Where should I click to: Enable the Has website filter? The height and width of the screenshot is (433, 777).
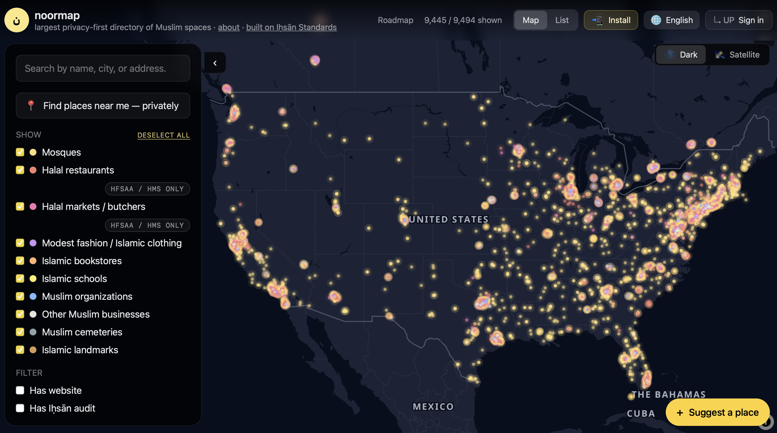click(20, 390)
